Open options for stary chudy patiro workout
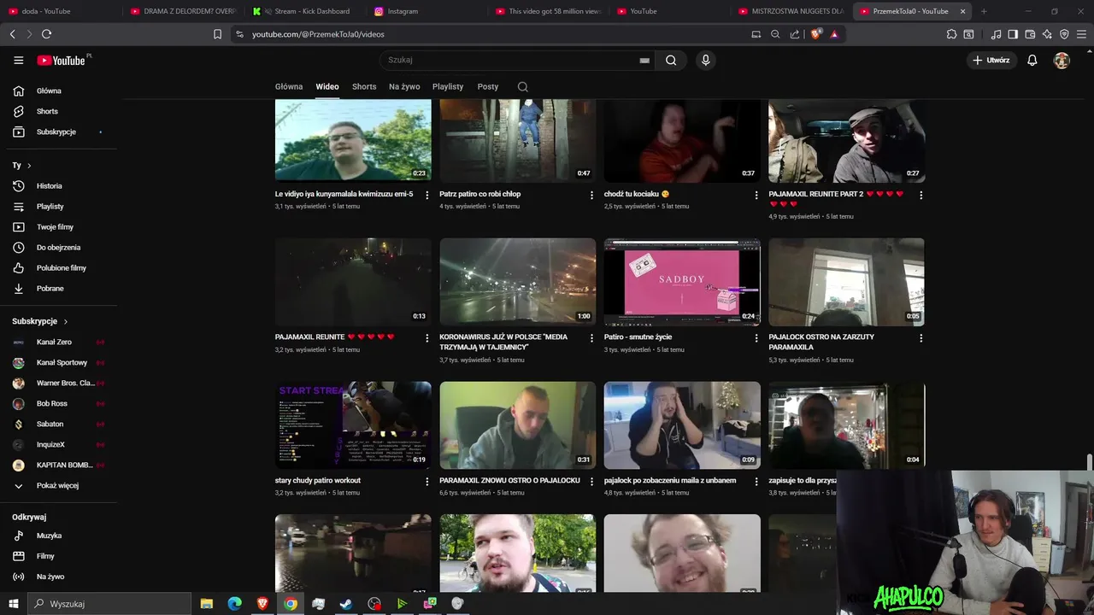1094x615 pixels. (426, 482)
